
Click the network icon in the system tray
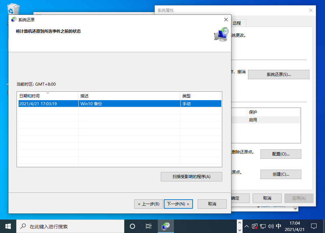263,226
